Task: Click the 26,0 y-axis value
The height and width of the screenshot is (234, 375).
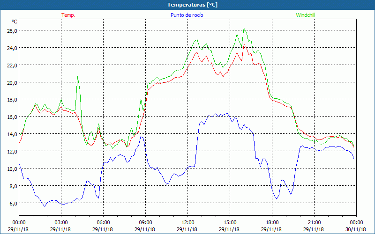Action: [12, 30]
